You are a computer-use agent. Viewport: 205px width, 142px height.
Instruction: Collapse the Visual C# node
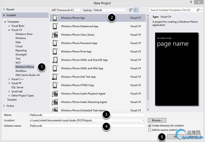coord(9,30)
